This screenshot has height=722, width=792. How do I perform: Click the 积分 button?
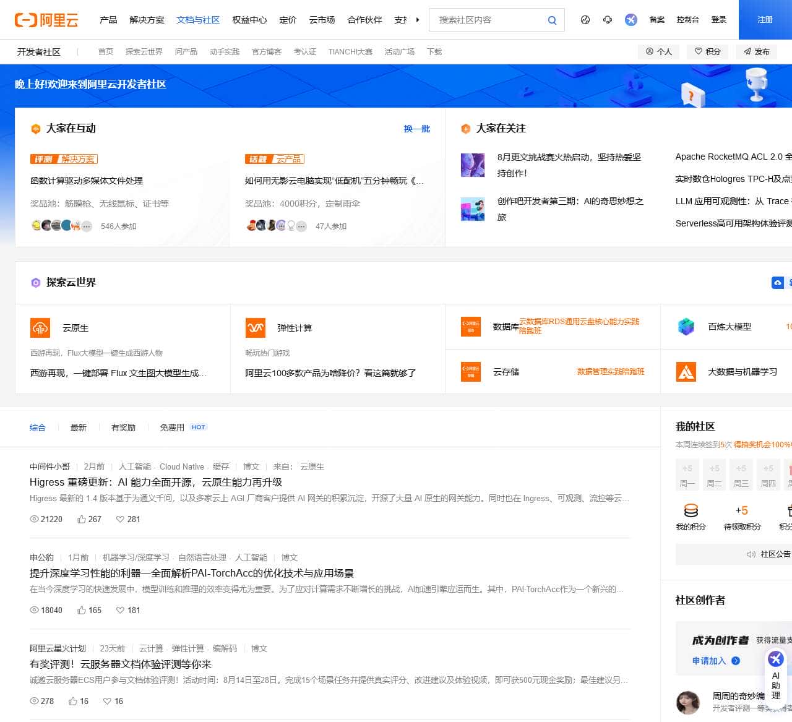pos(708,52)
